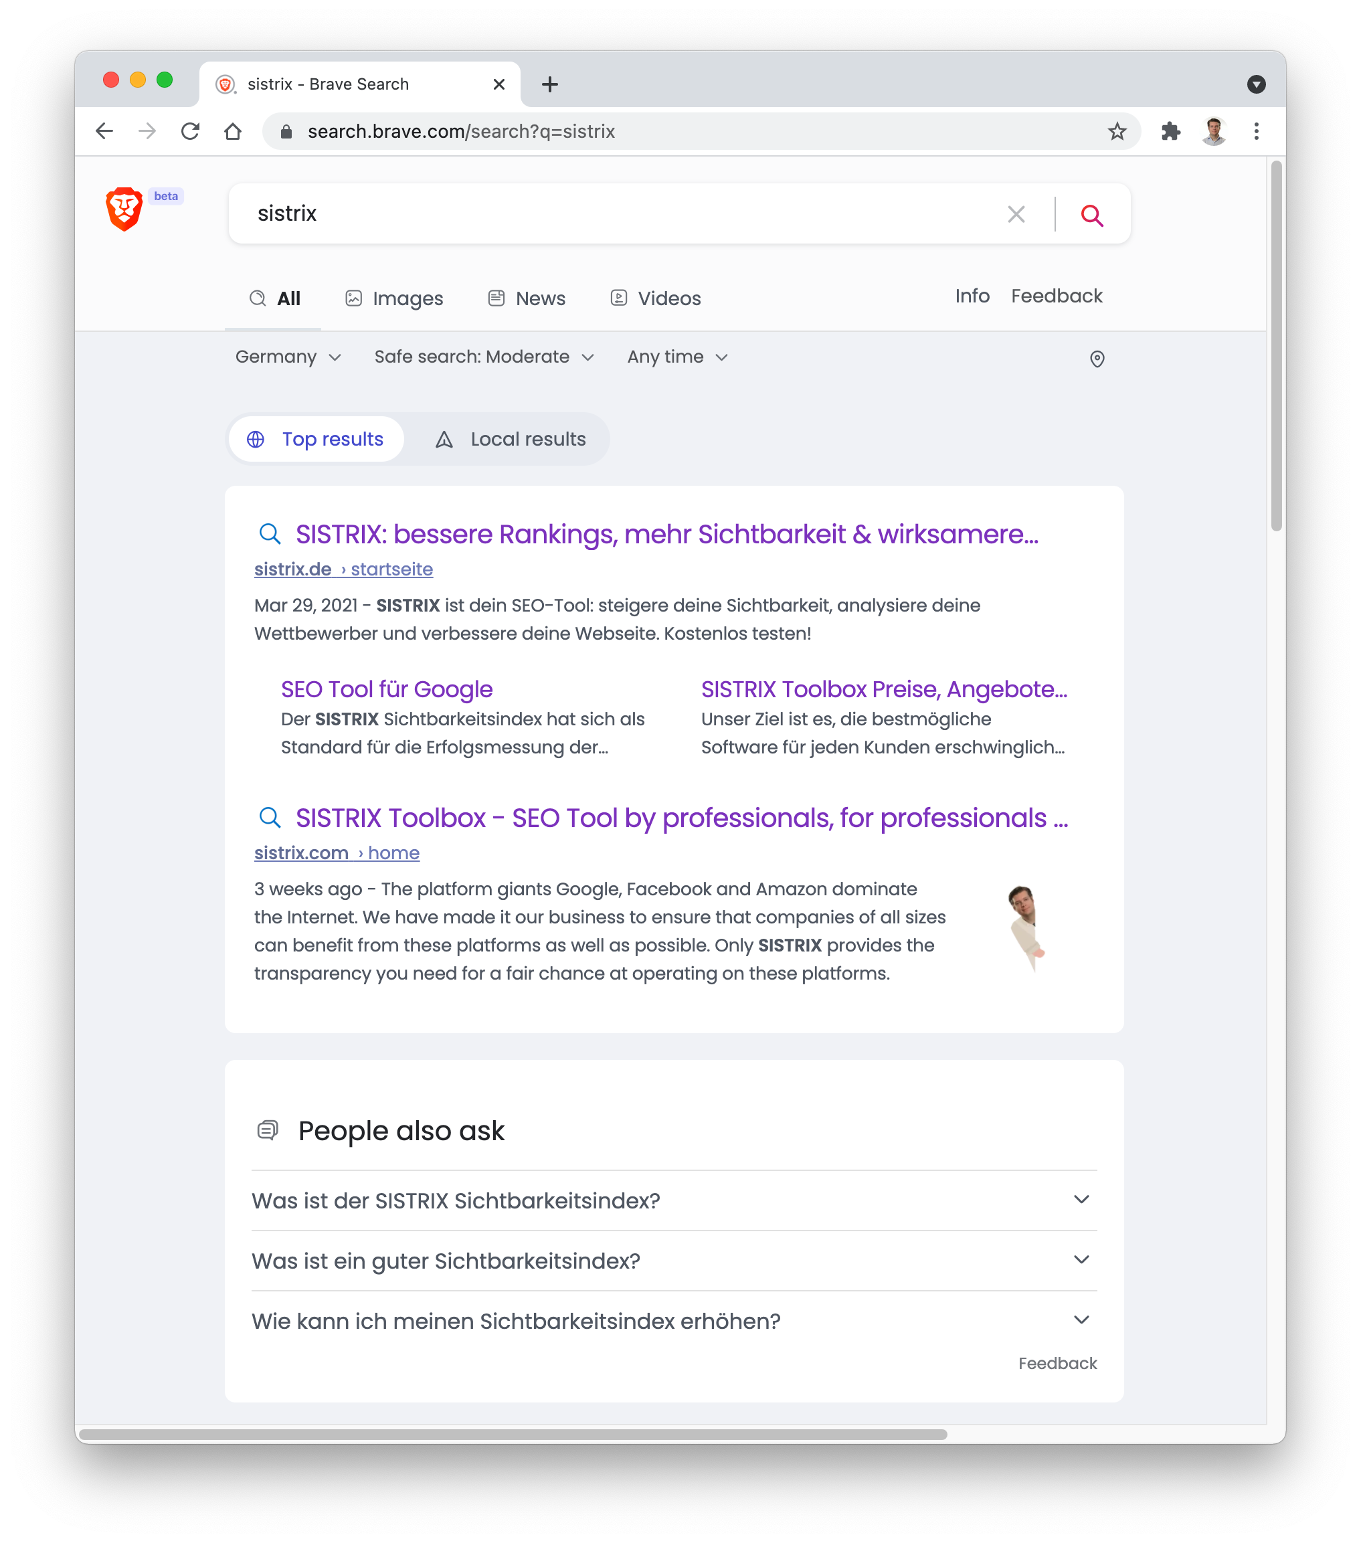
Task: Switch to Local results toggle
Action: coord(511,440)
